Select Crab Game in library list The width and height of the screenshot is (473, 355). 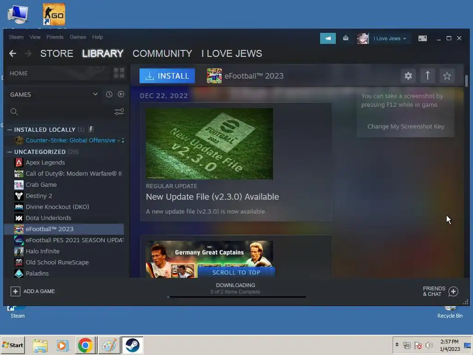tap(41, 185)
